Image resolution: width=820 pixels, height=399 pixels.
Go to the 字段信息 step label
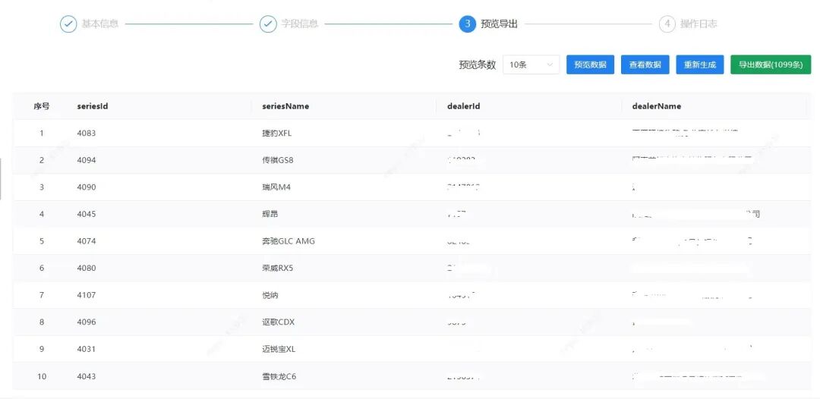pyautogui.click(x=300, y=24)
